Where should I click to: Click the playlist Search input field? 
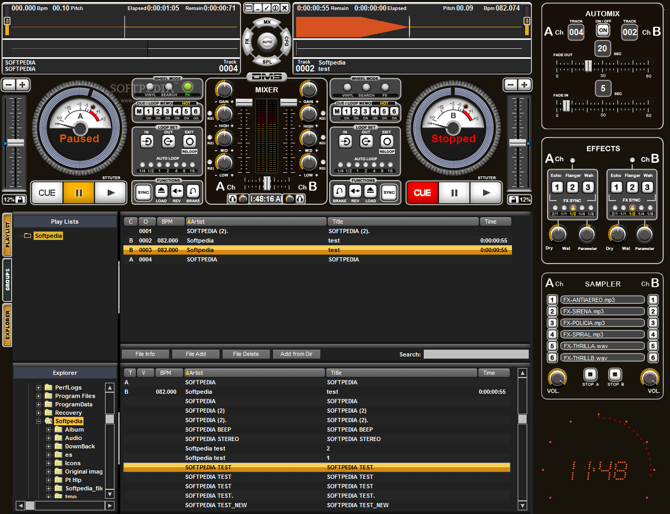click(x=476, y=354)
